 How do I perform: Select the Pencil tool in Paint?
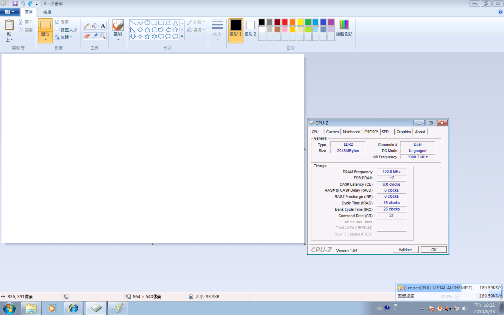coord(87,26)
